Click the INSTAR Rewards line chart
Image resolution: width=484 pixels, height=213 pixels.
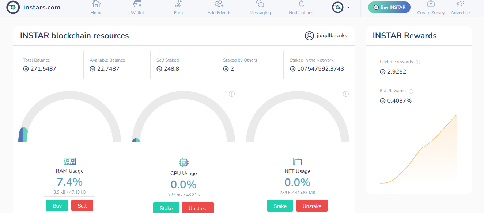coord(419,149)
